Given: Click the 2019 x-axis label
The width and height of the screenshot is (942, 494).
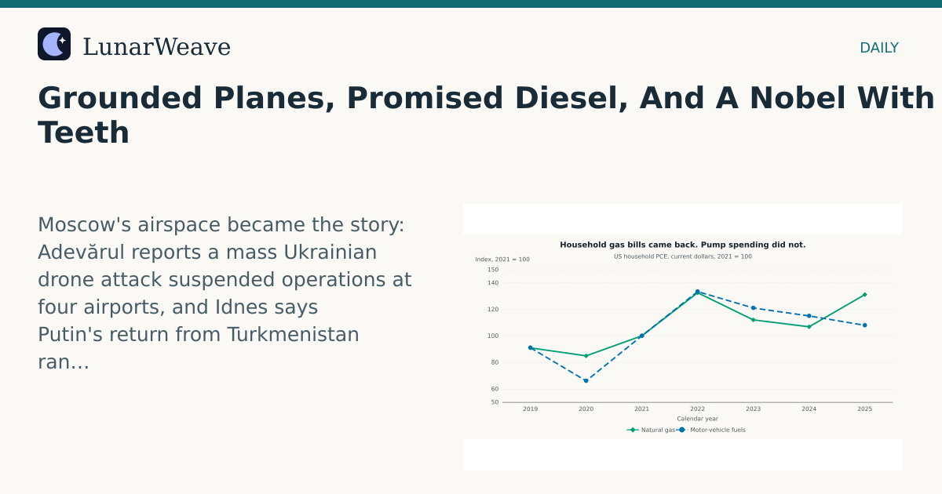Looking at the screenshot, I should (x=530, y=409).
